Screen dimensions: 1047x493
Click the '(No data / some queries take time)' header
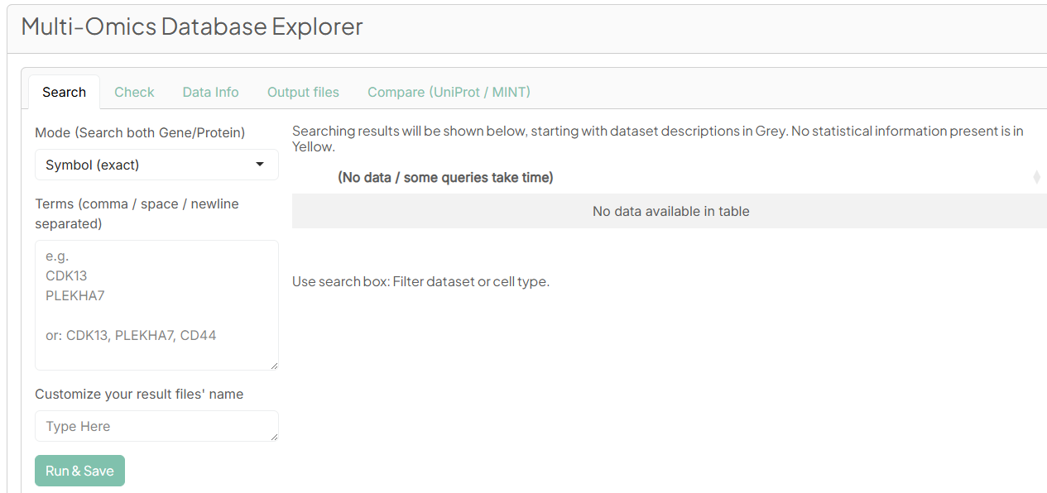(446, 177)
